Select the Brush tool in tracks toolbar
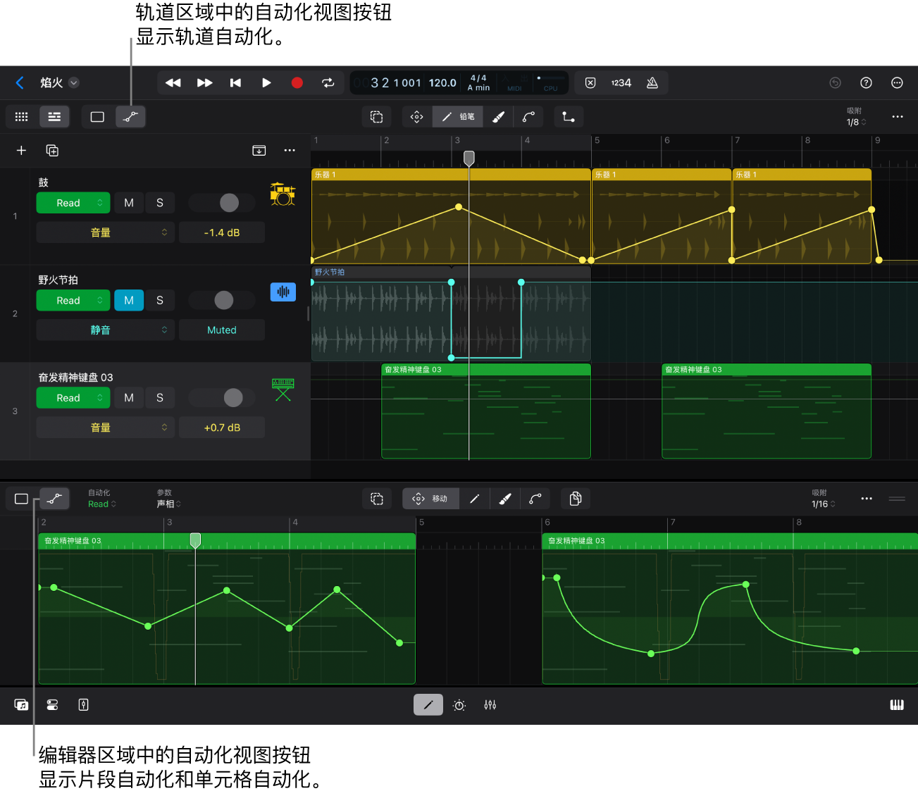Screen dimensions: 918x791 pos(498,117)
